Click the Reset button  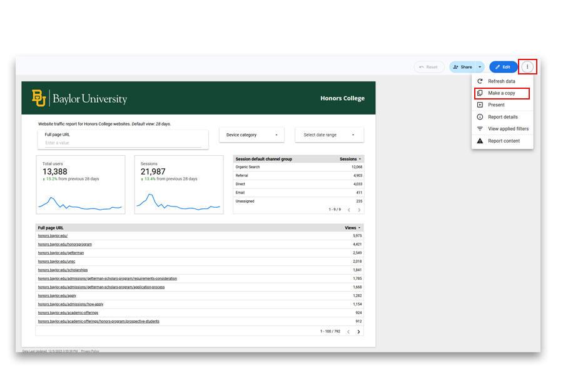pos(429,67)
